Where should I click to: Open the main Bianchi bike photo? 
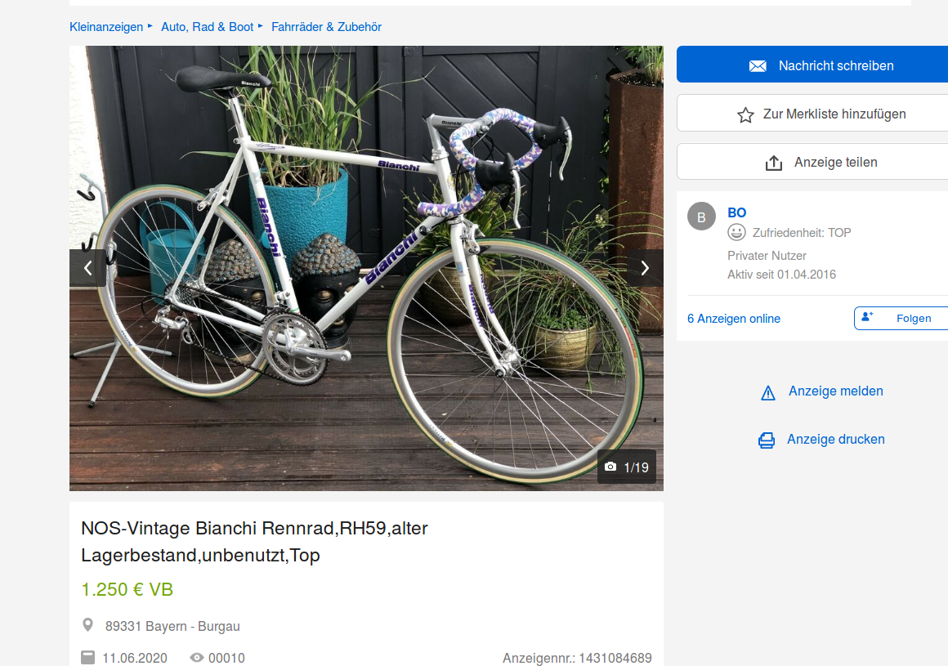pos(366,268)
